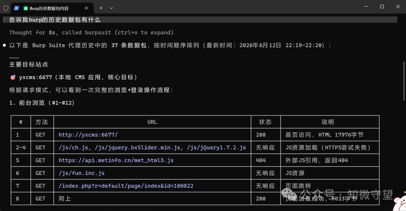The image size is (406, 211).
Task: Click the PowerShell terminal tab icon
Action: (x=16, y=8)
